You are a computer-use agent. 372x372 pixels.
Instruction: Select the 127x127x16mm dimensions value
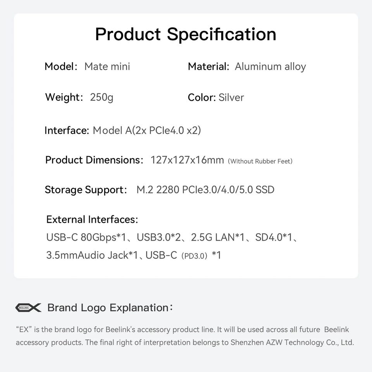pyautogui.click(x=187, y=160)
